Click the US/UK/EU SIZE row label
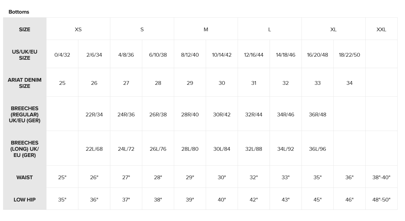This screenshot has width=405, height=221. (x=24, y=55)
